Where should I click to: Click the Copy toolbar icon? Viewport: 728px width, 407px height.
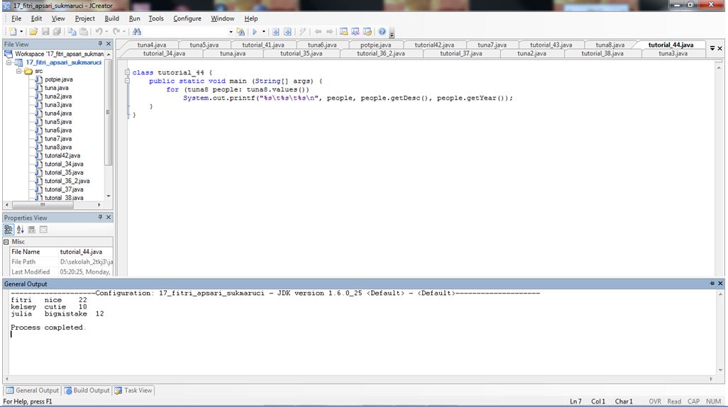click(72, 32)
